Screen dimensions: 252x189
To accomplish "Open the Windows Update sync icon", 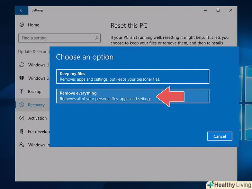I will 22,65.
